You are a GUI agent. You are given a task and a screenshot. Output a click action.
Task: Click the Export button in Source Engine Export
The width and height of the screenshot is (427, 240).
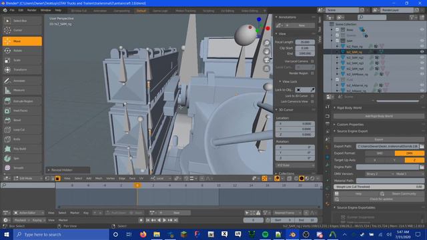click(x=379, y=139)
